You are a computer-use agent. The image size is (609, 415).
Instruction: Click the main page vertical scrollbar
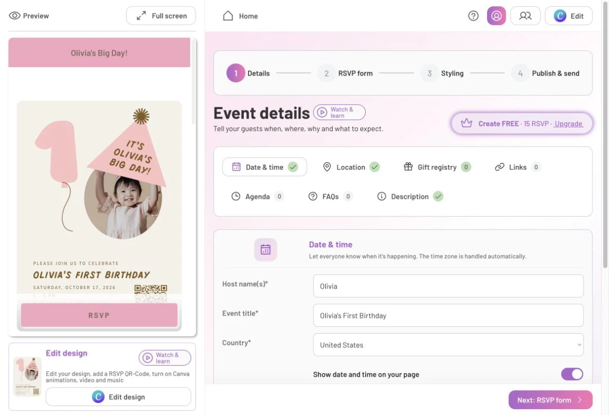point(605,135)
